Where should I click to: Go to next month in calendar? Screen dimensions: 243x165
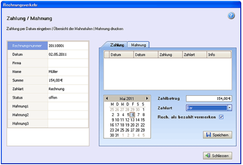pos(147,98)
